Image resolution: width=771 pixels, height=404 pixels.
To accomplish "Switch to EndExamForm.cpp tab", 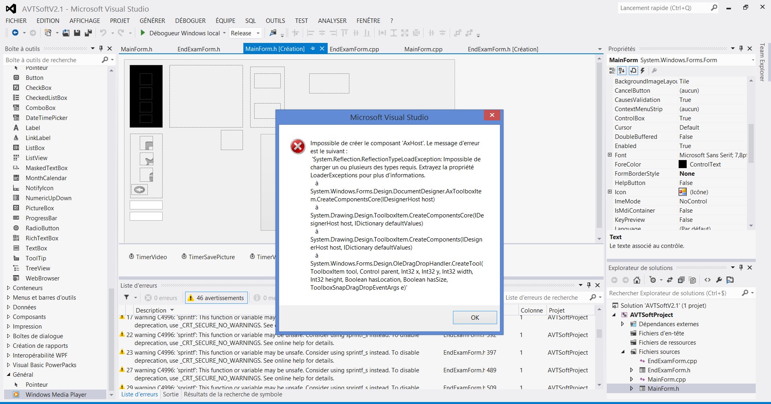I will point(354,49).
